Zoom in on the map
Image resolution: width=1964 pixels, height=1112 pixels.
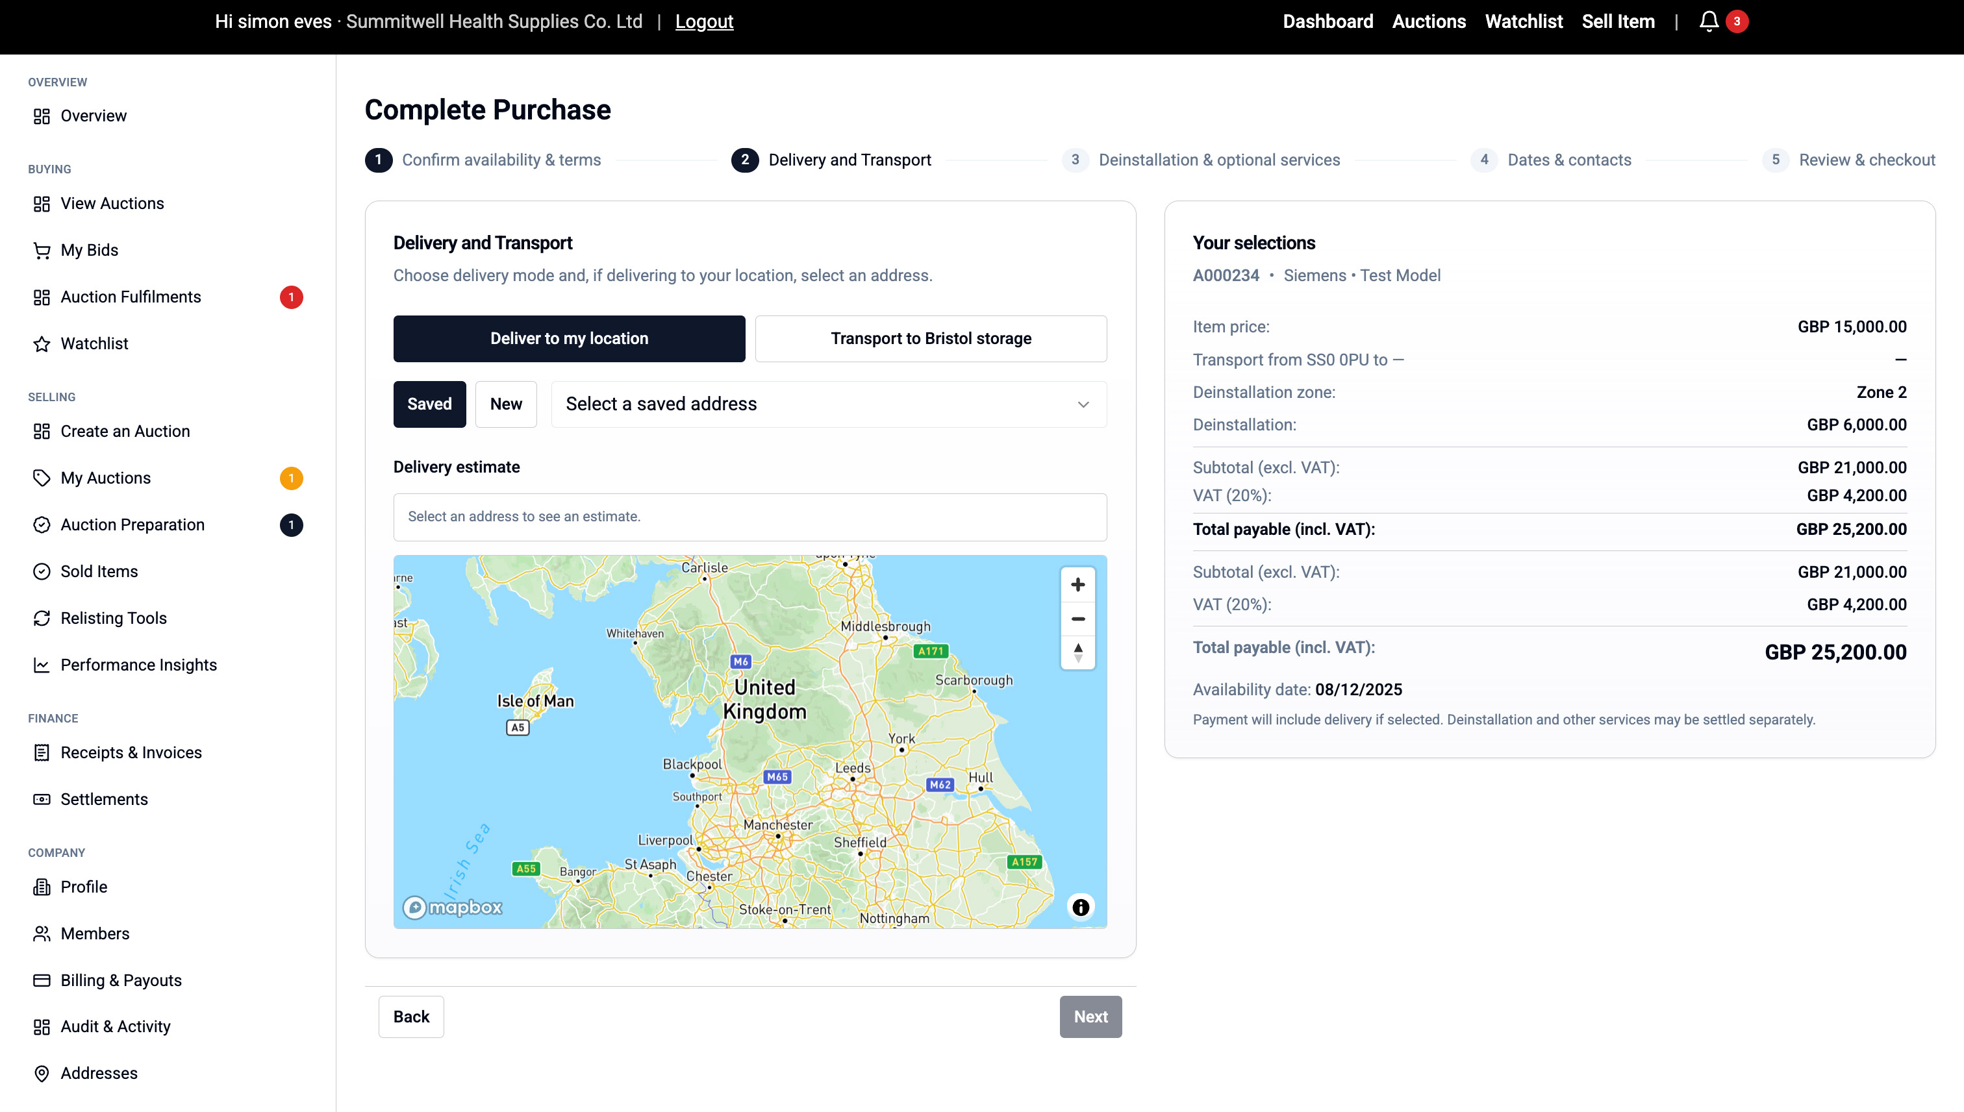click(1077, 585)
